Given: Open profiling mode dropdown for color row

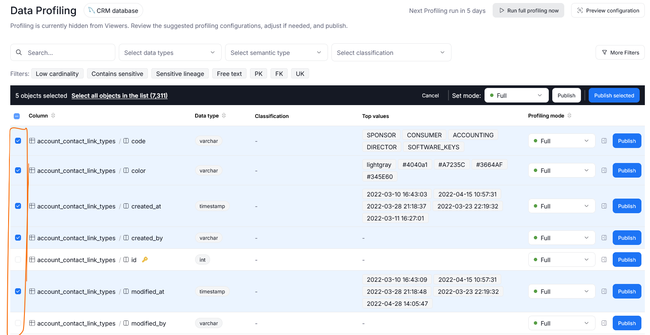Looking at the screenshot, I should (562, 170).
